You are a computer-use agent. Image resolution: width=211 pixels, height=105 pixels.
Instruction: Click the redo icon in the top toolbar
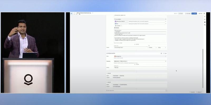177,14
